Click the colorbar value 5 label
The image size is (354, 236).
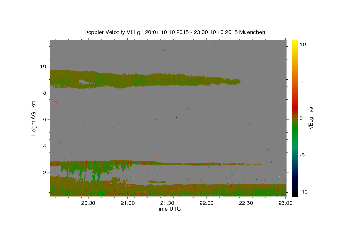301,81
